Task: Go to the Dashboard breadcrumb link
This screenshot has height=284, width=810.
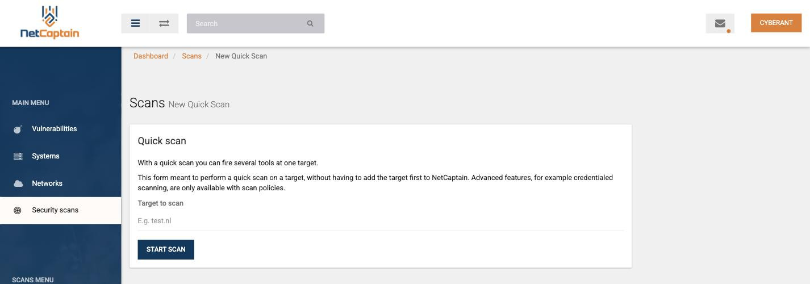Action: [151, 56]
